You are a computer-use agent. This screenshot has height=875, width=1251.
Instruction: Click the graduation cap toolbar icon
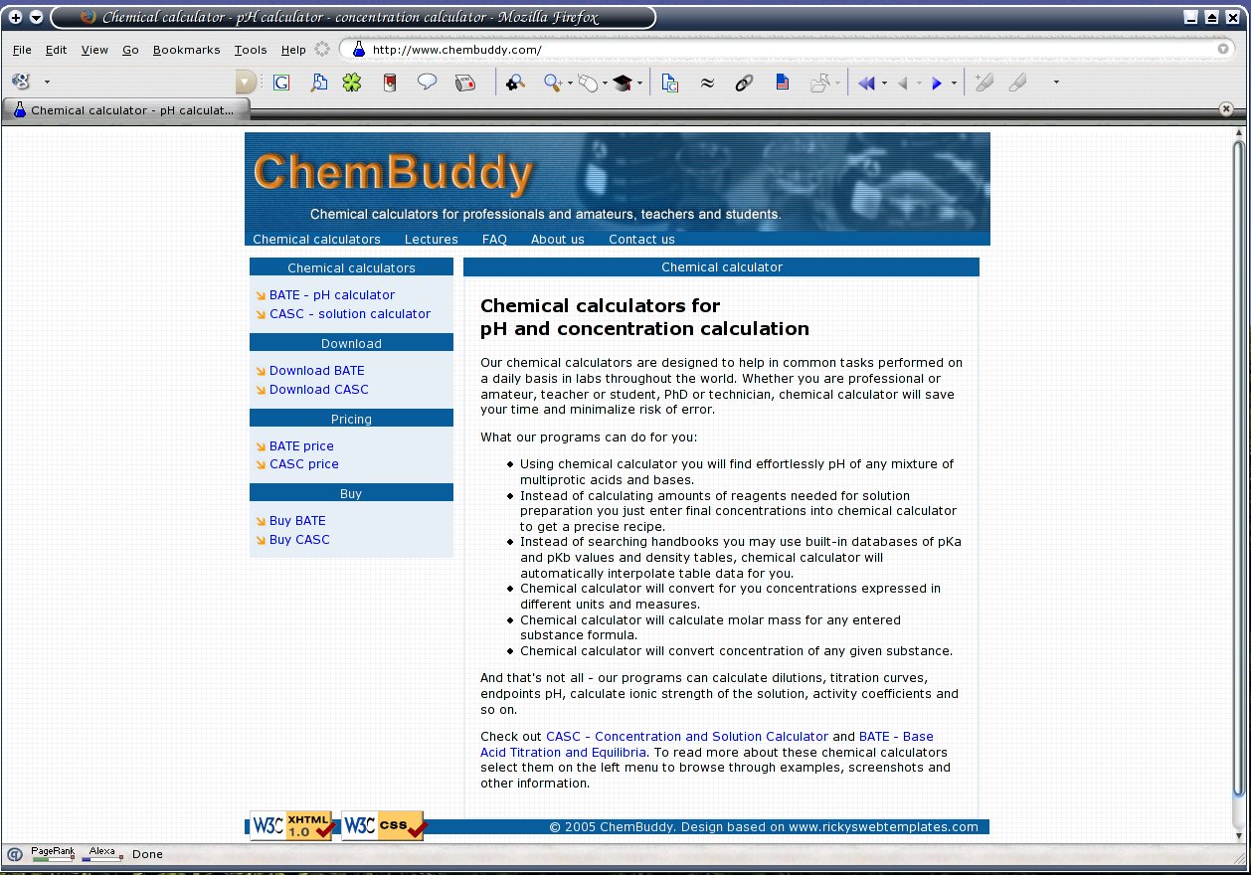tap(623, 83)
